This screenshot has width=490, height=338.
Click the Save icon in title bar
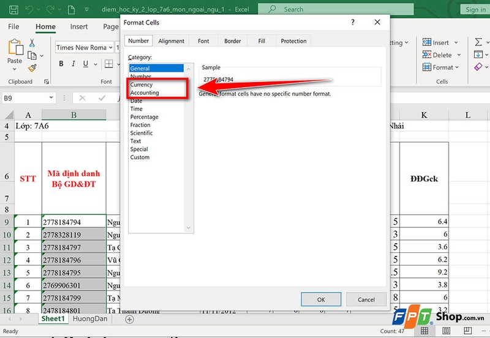pyautogui.click(x=13, y=9)
